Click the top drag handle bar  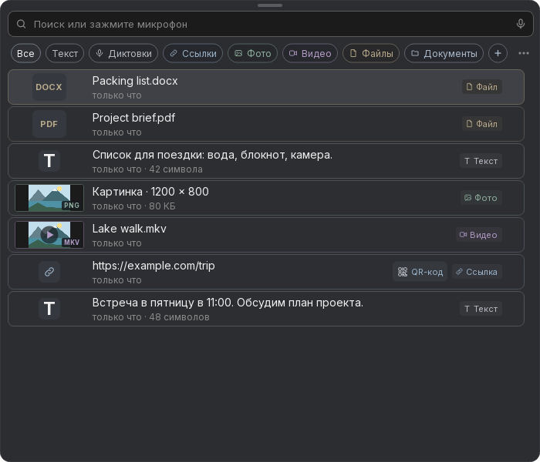(270, 5)
